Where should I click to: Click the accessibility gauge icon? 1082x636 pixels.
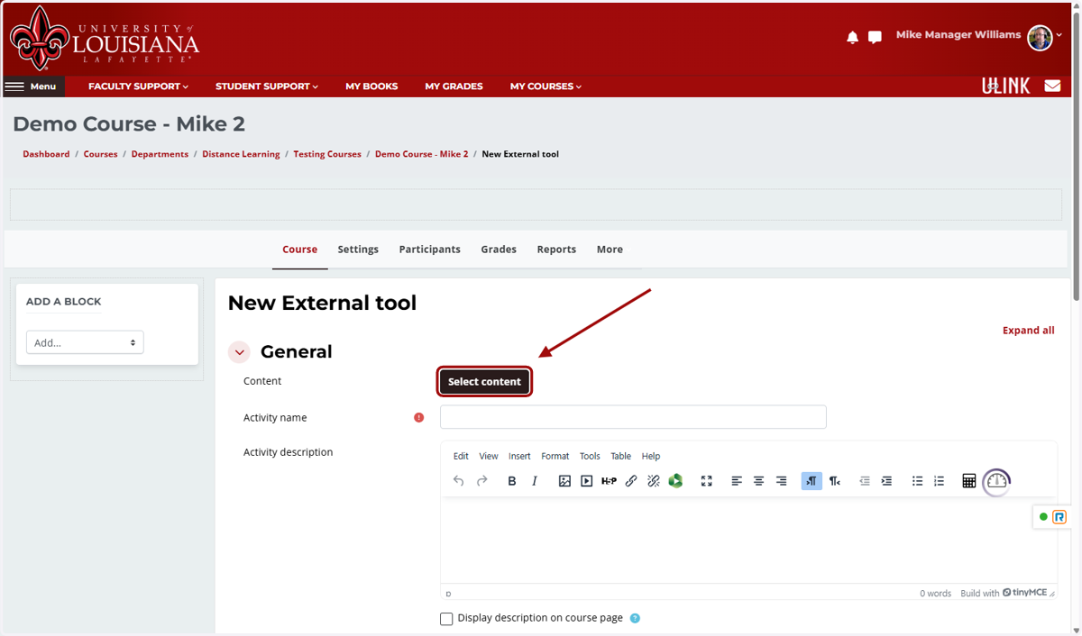(996, 481)
